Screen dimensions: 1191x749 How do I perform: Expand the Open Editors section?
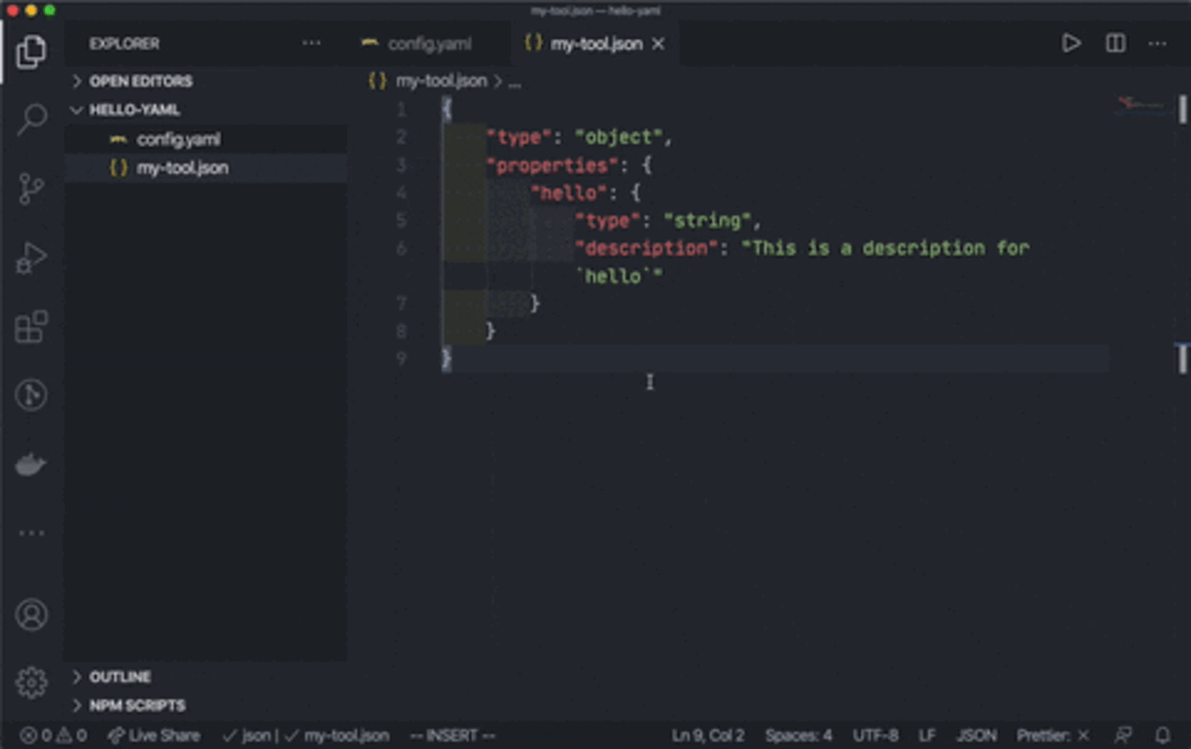(x=140, y=81)
